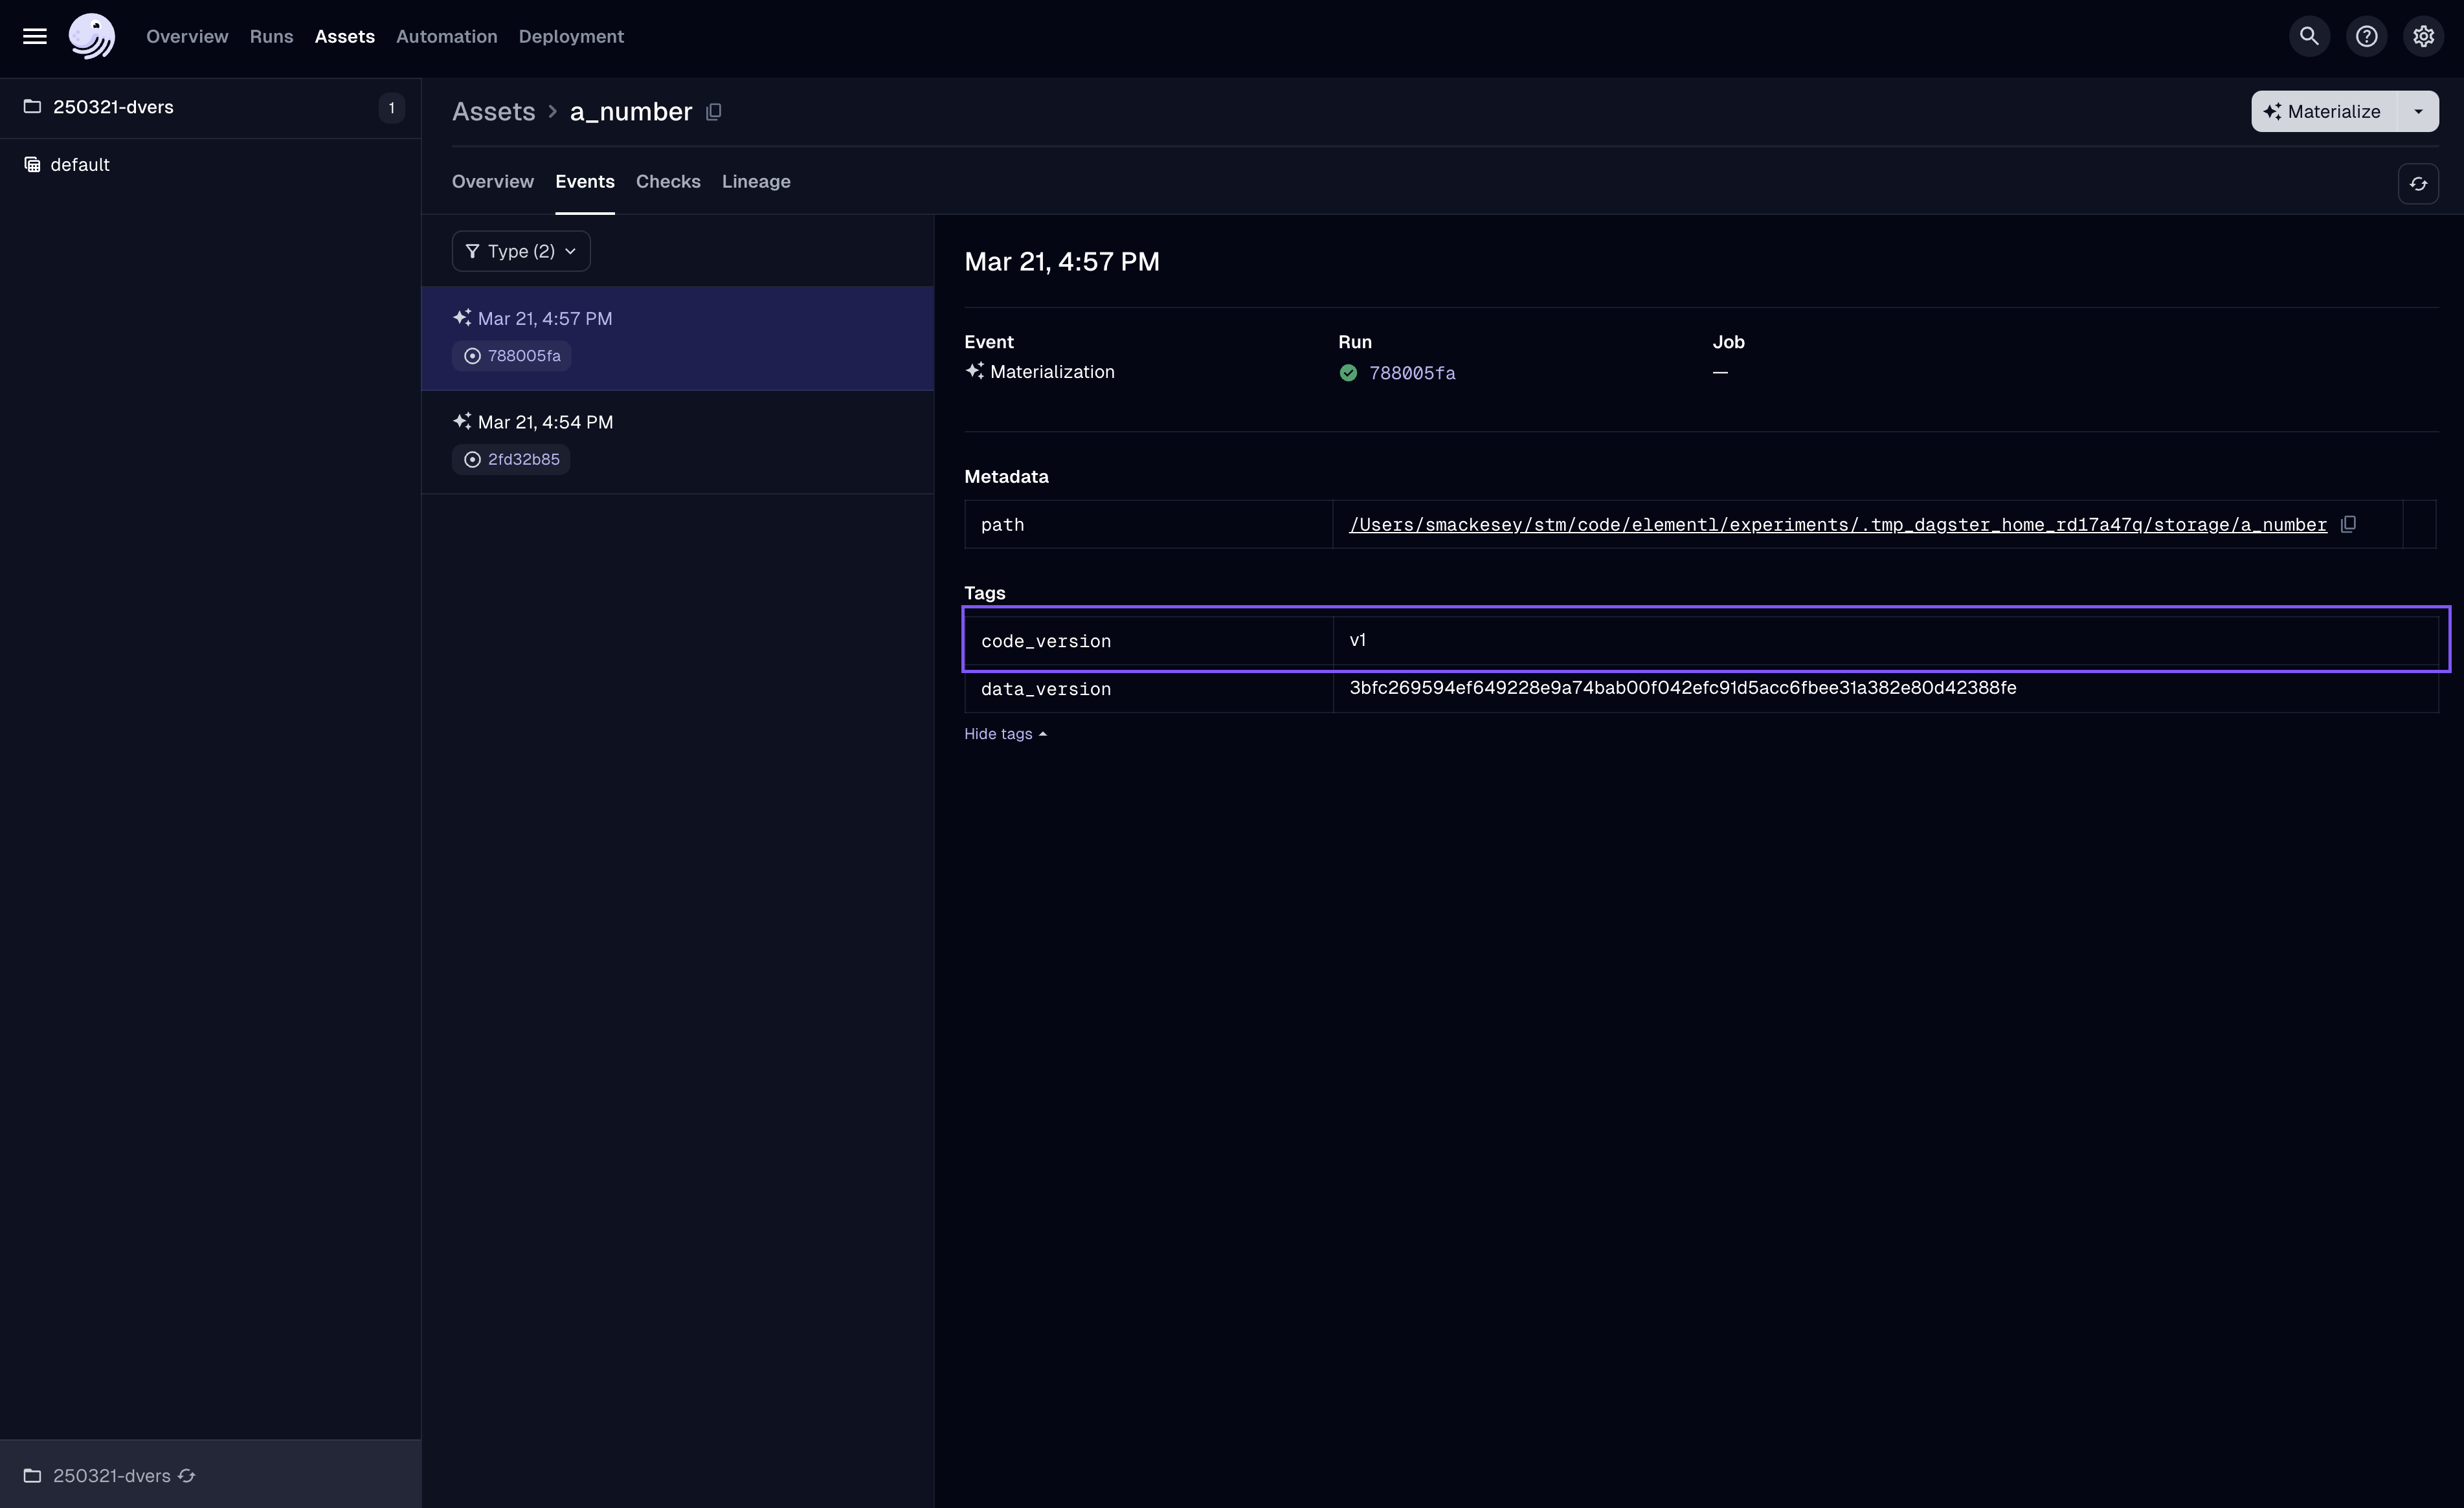Open the navigation hamburger menu
Viewport: 2464px width, 1508px height.
34,36
